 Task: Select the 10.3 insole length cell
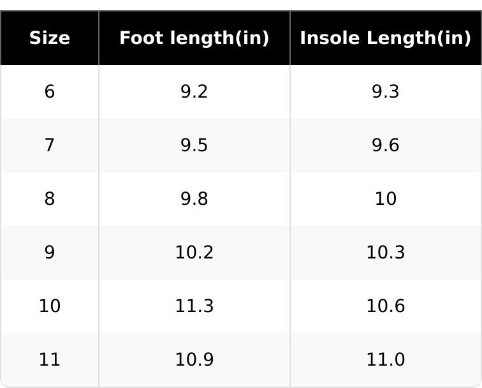click(385, 253)
